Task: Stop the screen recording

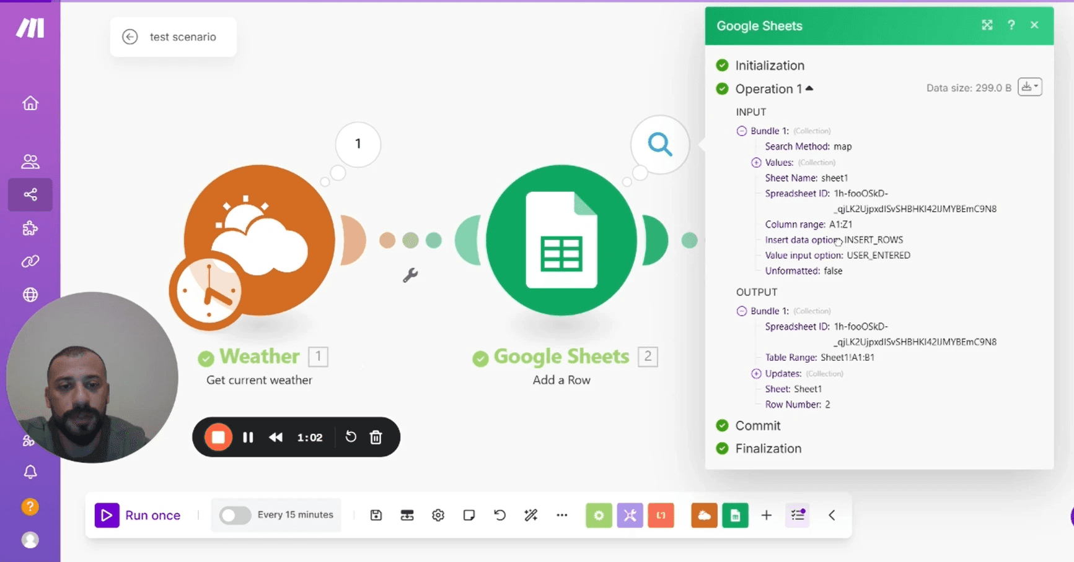Action: click(218, 437)
